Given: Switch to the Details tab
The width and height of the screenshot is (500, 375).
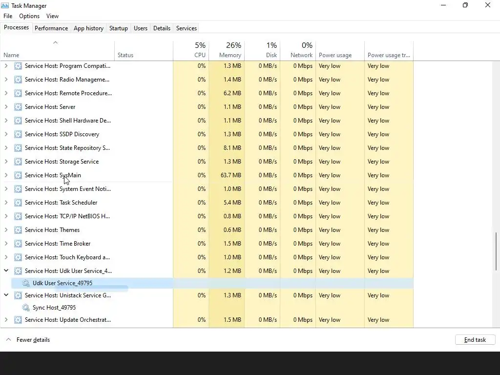Looking at the screenshot, I should (162, 28).
